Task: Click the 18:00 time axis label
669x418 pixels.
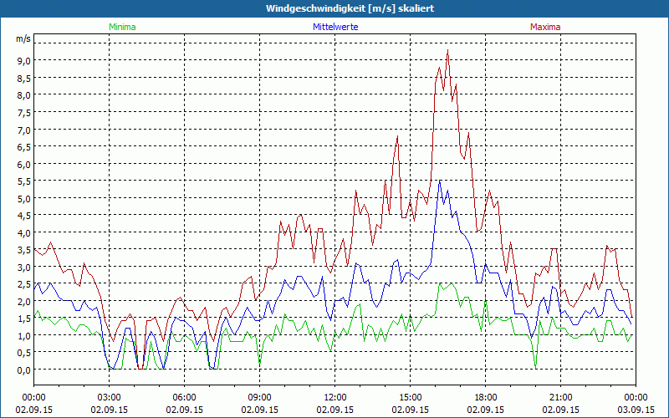Action: tap(486, 398)
